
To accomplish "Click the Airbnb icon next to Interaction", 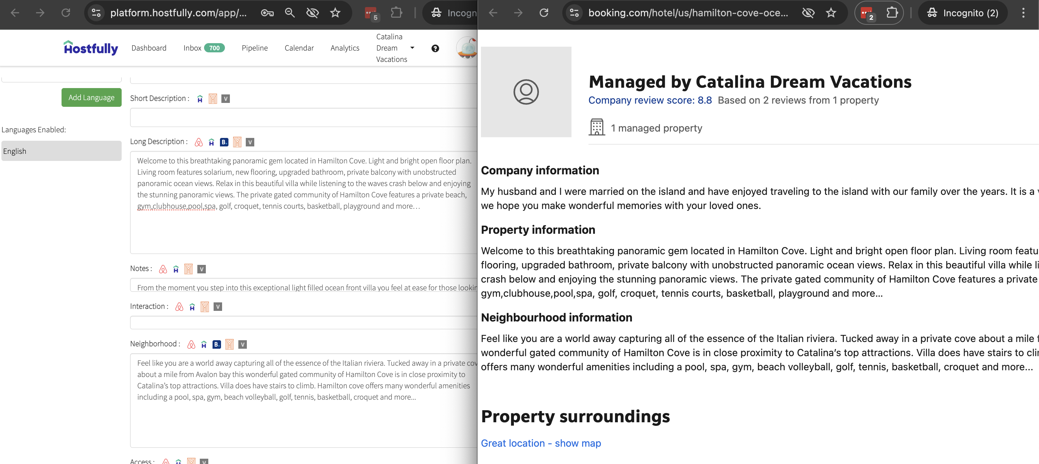I will (x=180, y=307).
